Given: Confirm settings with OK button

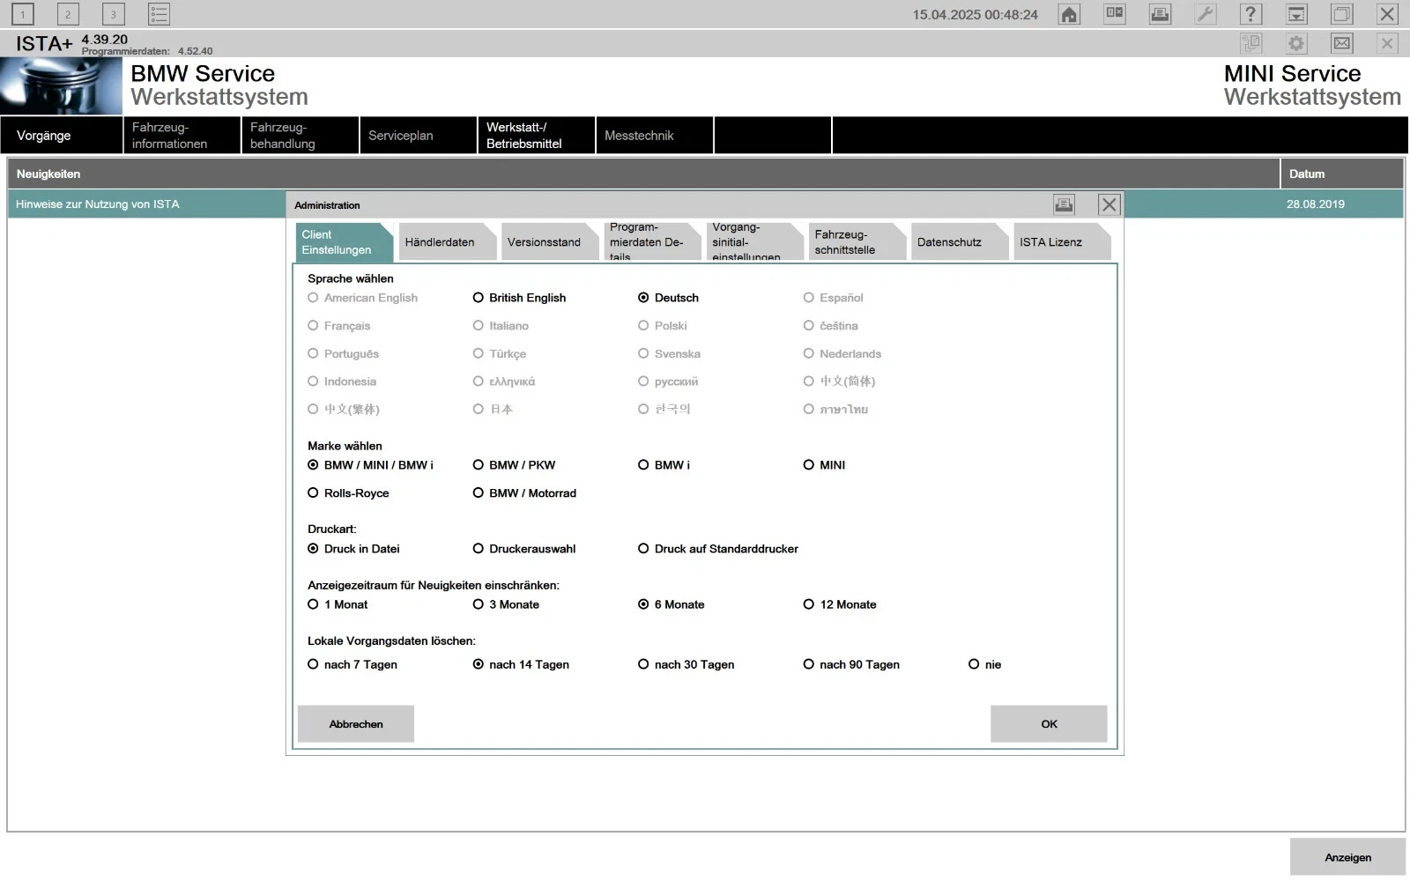Looking at the screenshot, I should click(1049, 724).
